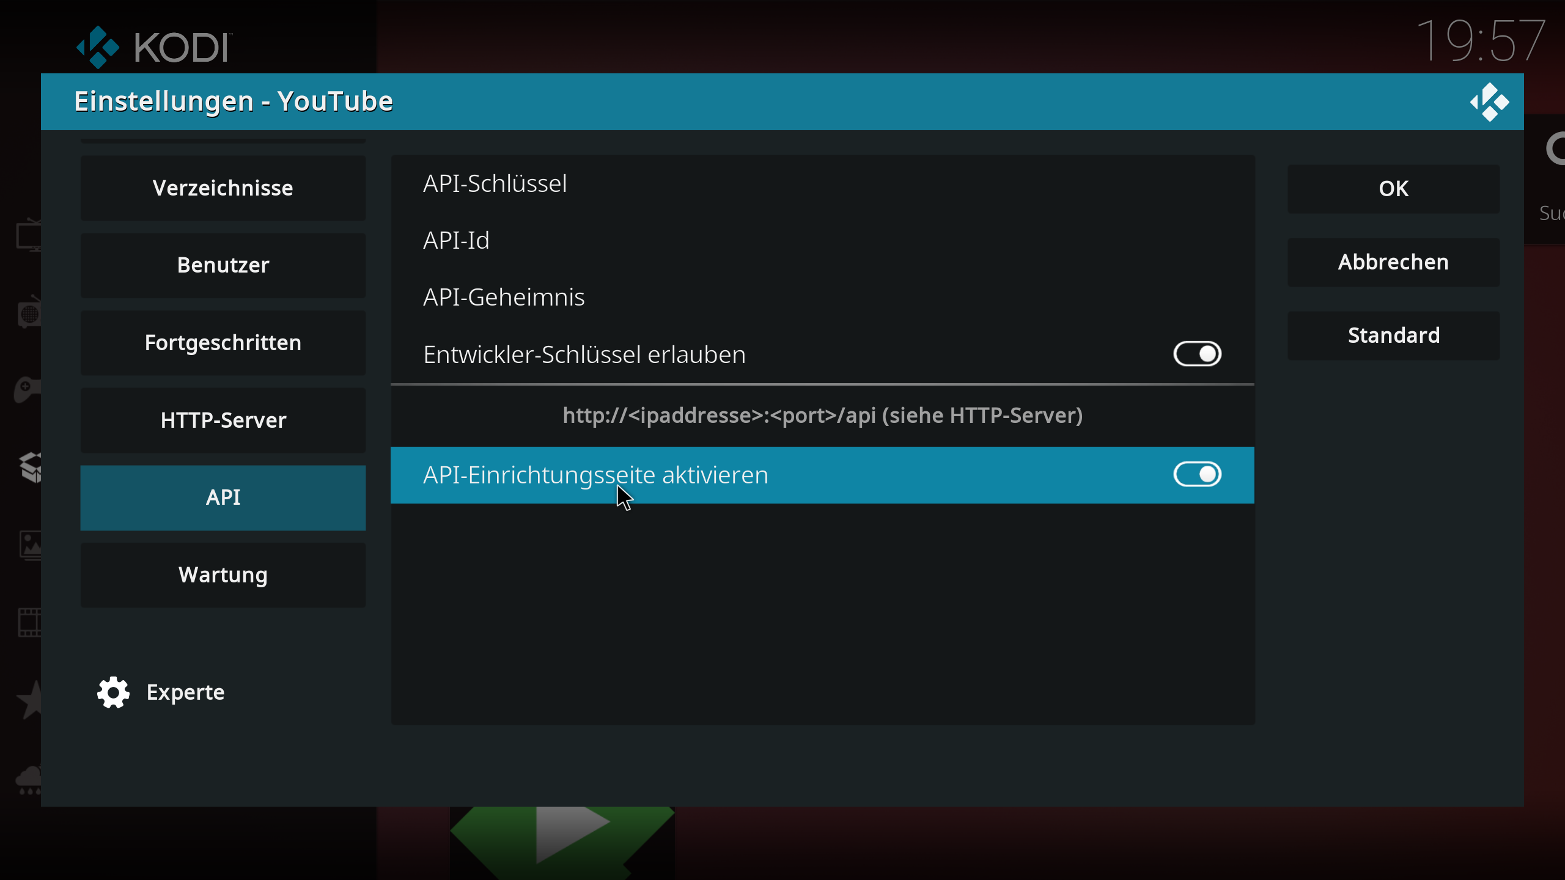Edit the API-Geheimnis field
Viewport: 1565px width, 880px height.
pyautogui.click(x=822, y=297)
